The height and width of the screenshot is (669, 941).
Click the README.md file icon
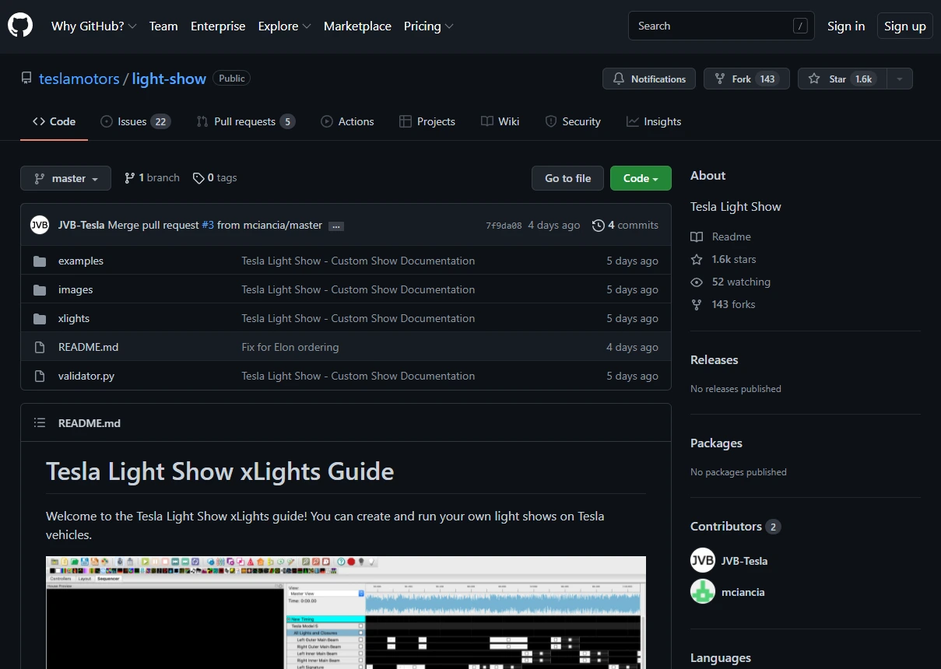[x=40, y=348]
